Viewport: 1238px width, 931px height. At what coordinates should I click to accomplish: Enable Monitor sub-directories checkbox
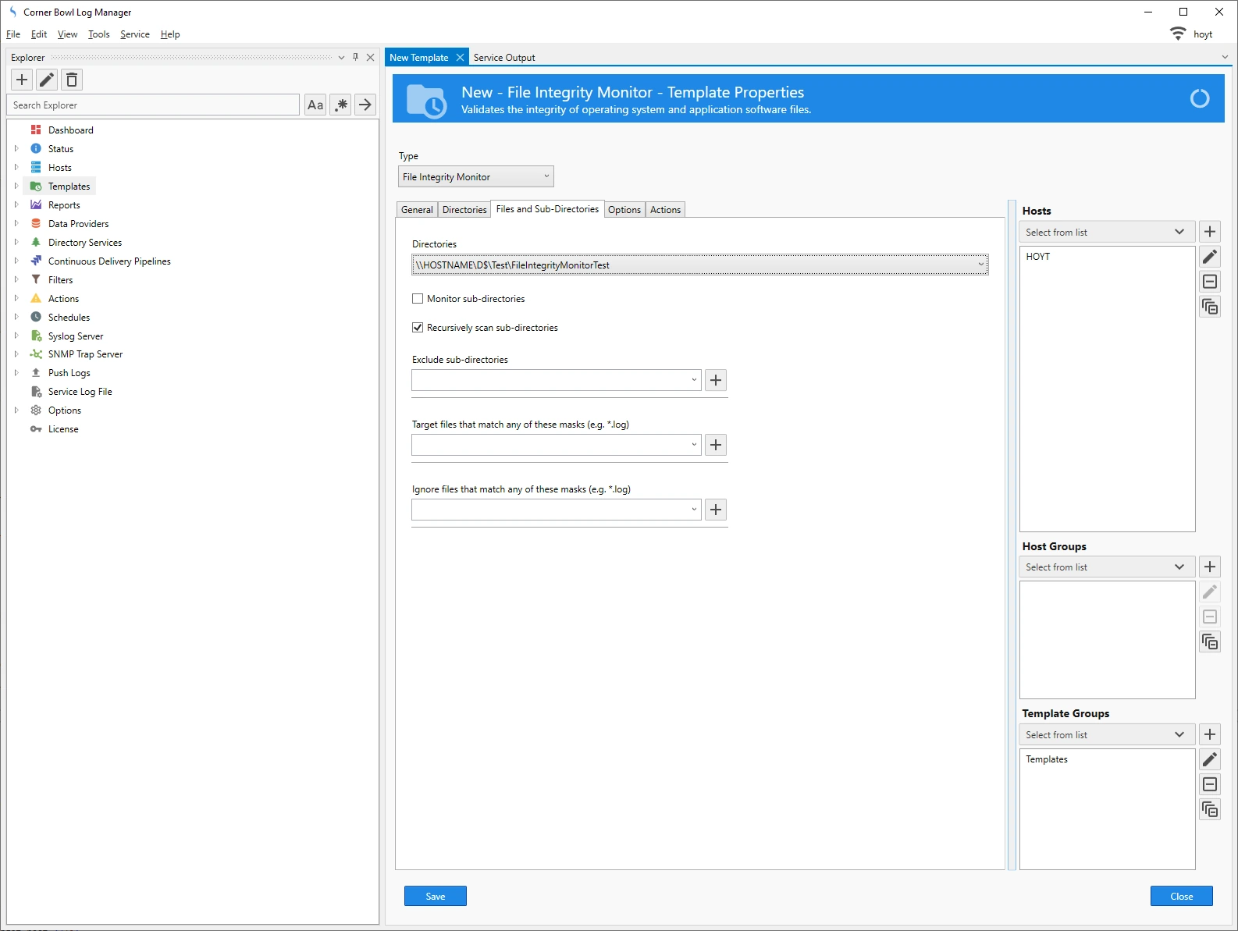point(418,299)
